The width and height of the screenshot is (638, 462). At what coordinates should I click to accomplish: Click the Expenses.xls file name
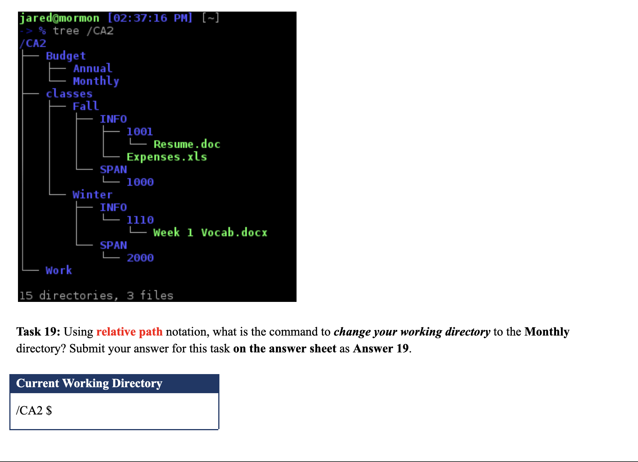(167, 157)
